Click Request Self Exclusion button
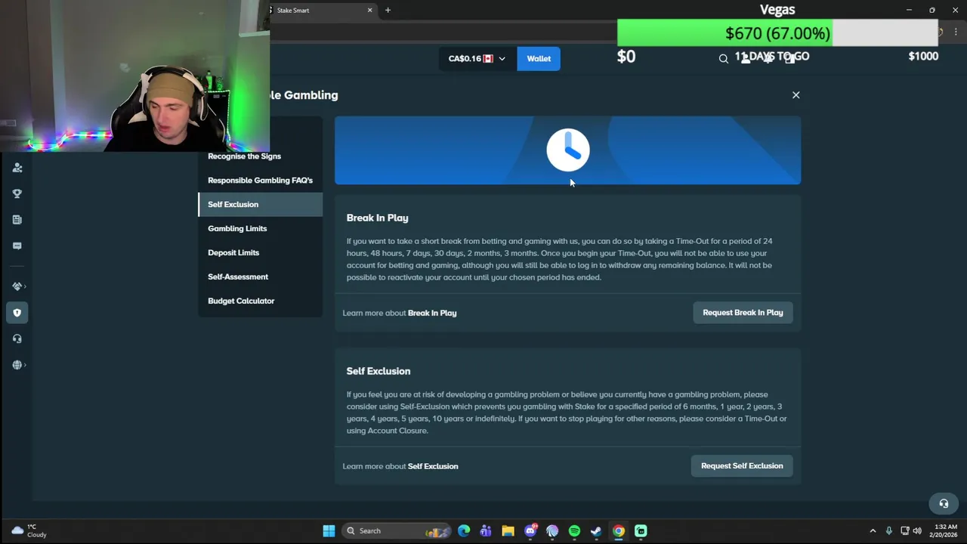967x544 pixels. click(742, 466)
